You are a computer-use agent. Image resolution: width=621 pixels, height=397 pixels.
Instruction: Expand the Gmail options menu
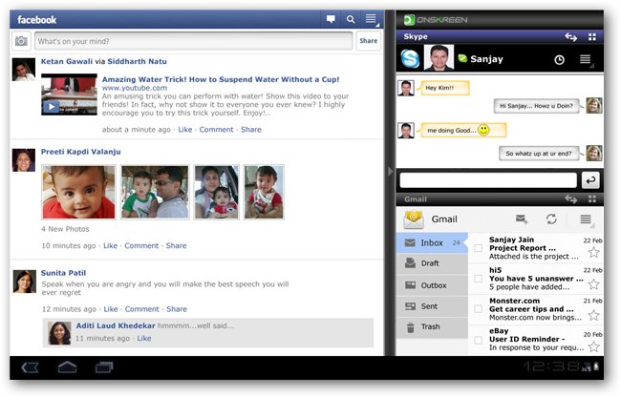pos(586,219)
